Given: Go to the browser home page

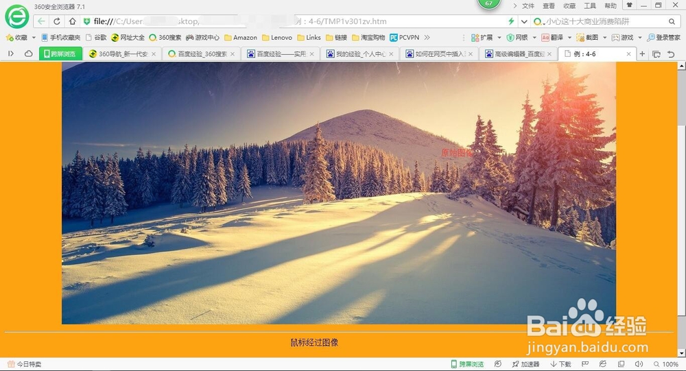Looking at the screenshot, I should [x=72, y=21].
